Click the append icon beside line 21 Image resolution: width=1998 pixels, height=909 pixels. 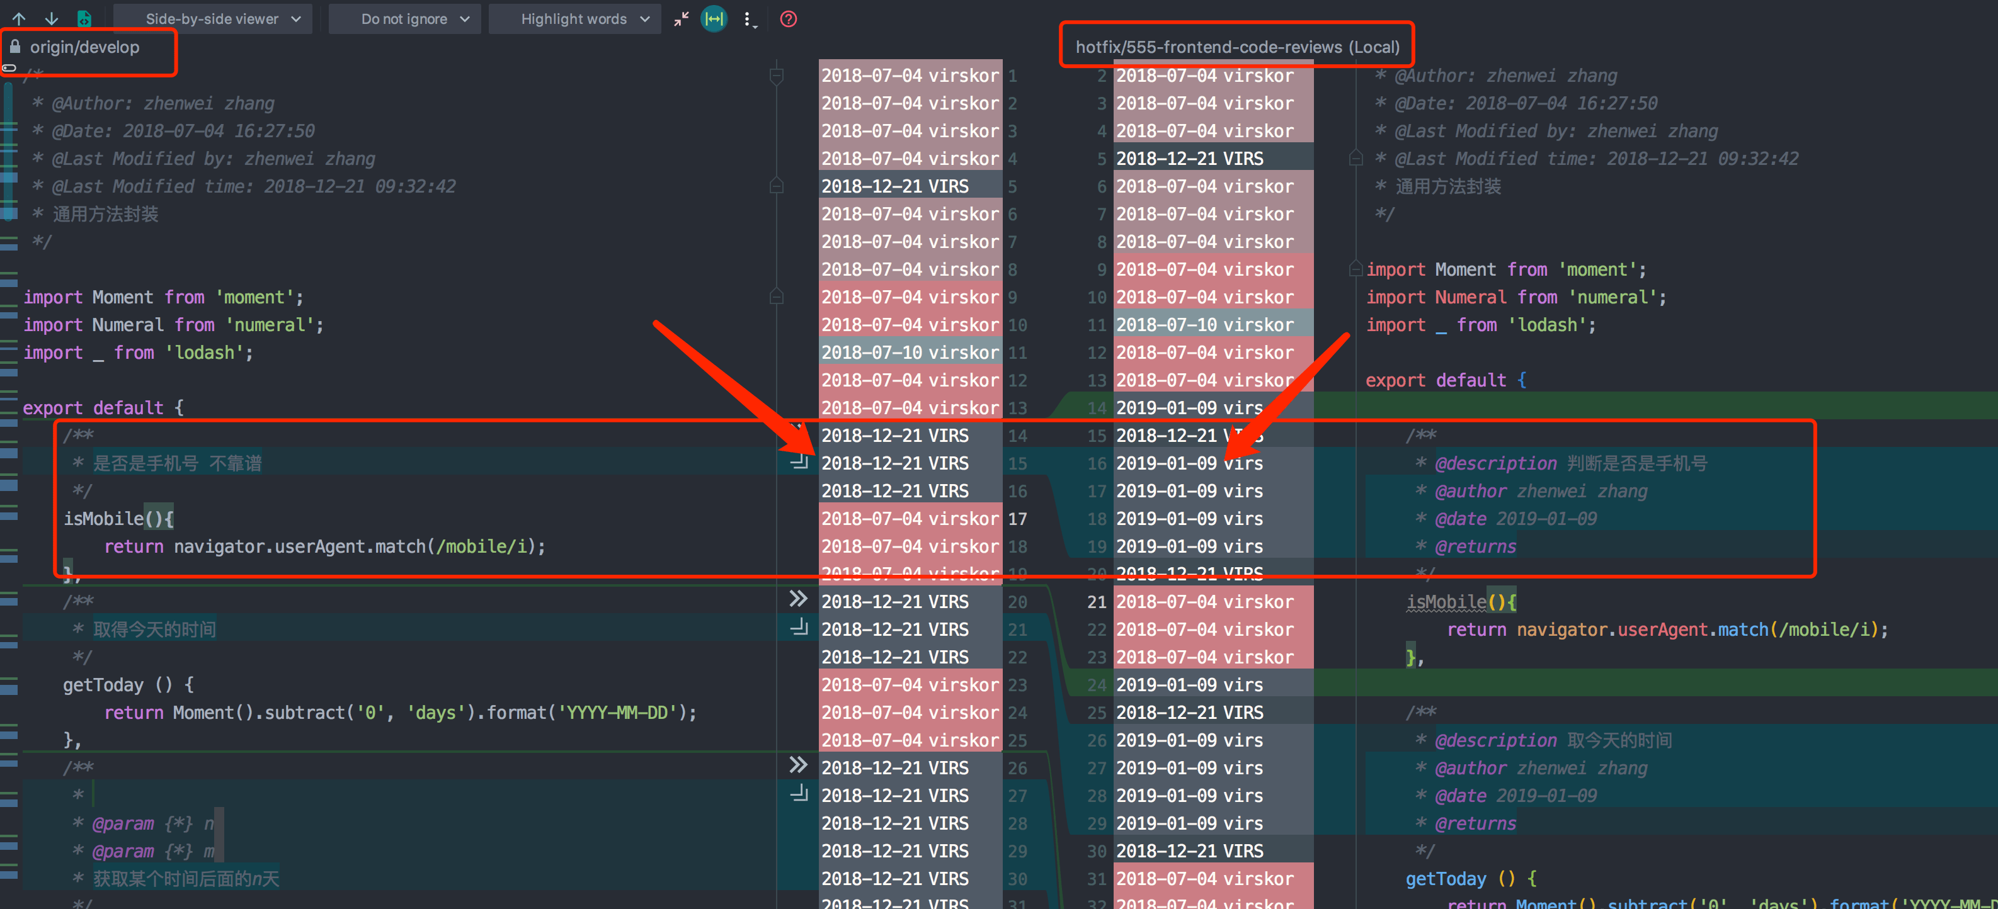coord(799,628)
